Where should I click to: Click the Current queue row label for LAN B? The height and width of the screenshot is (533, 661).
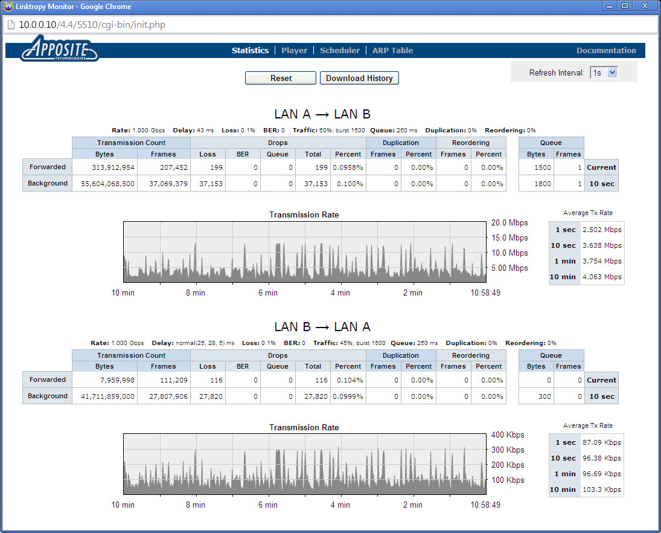pyautogui.click(x=601, y=380)
